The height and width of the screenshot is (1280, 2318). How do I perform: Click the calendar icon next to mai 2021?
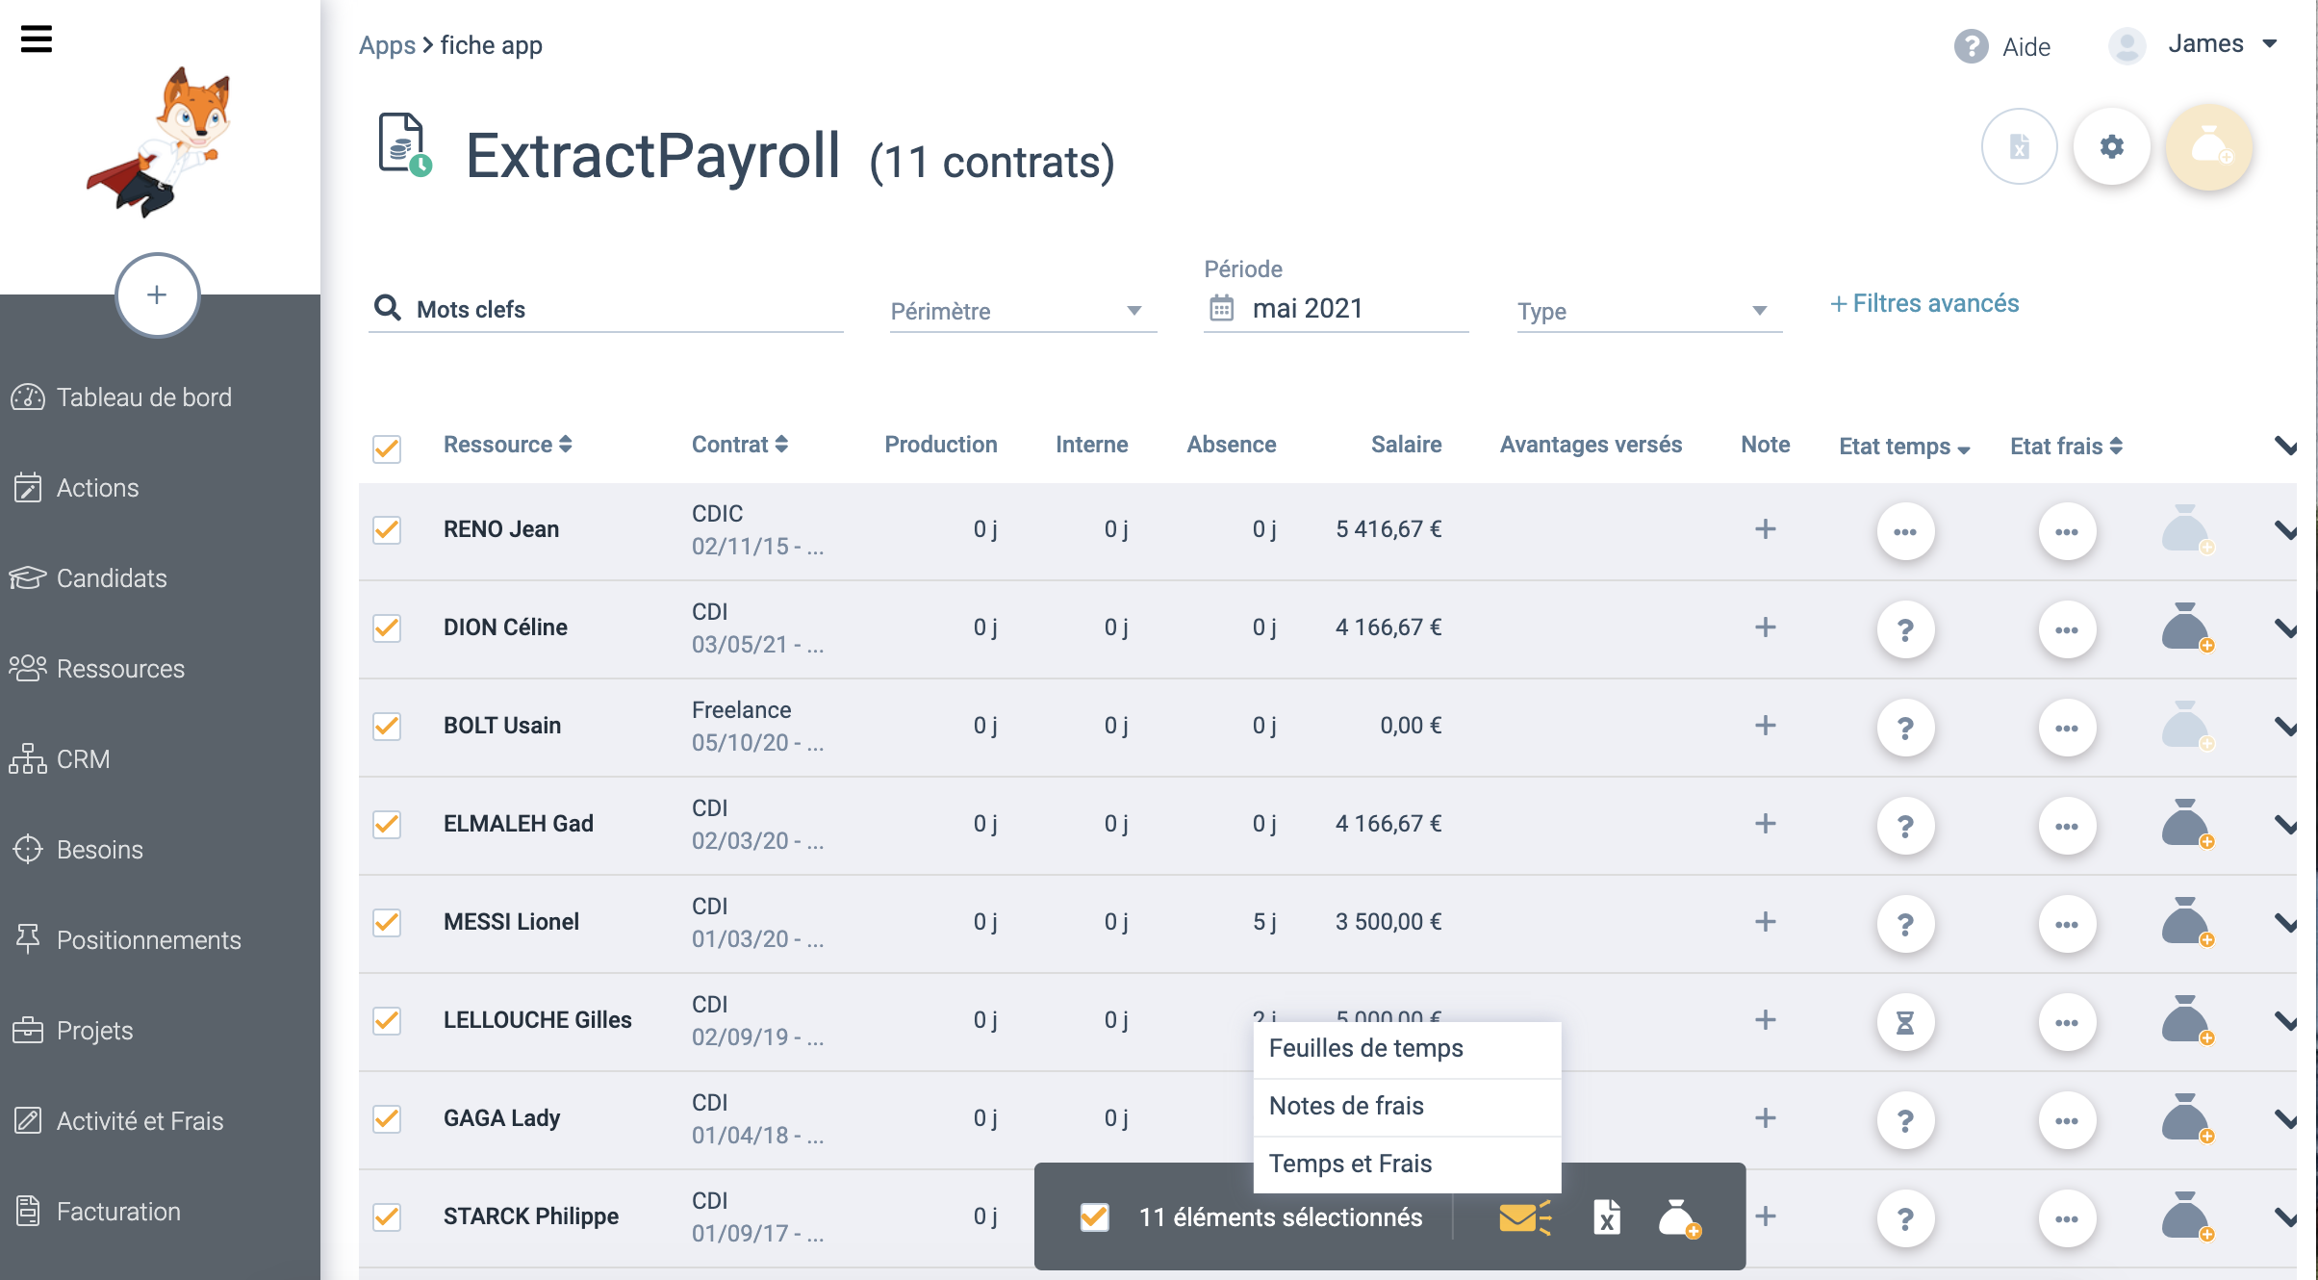(1221, 308)
